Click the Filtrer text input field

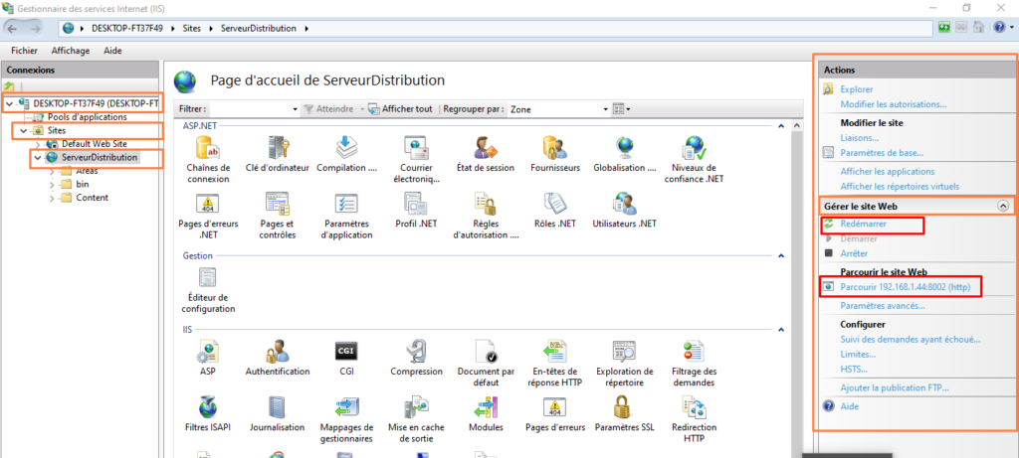pyautogui.click(x=251, y=109)
